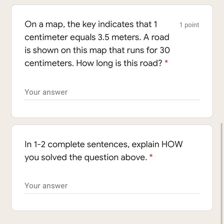Click the "How long is this road?" sentence
This screenshot has height=224, width=224.
pos(119,63)
